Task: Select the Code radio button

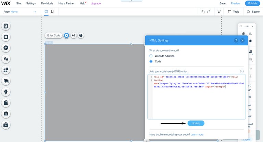Action: [151, 61]
